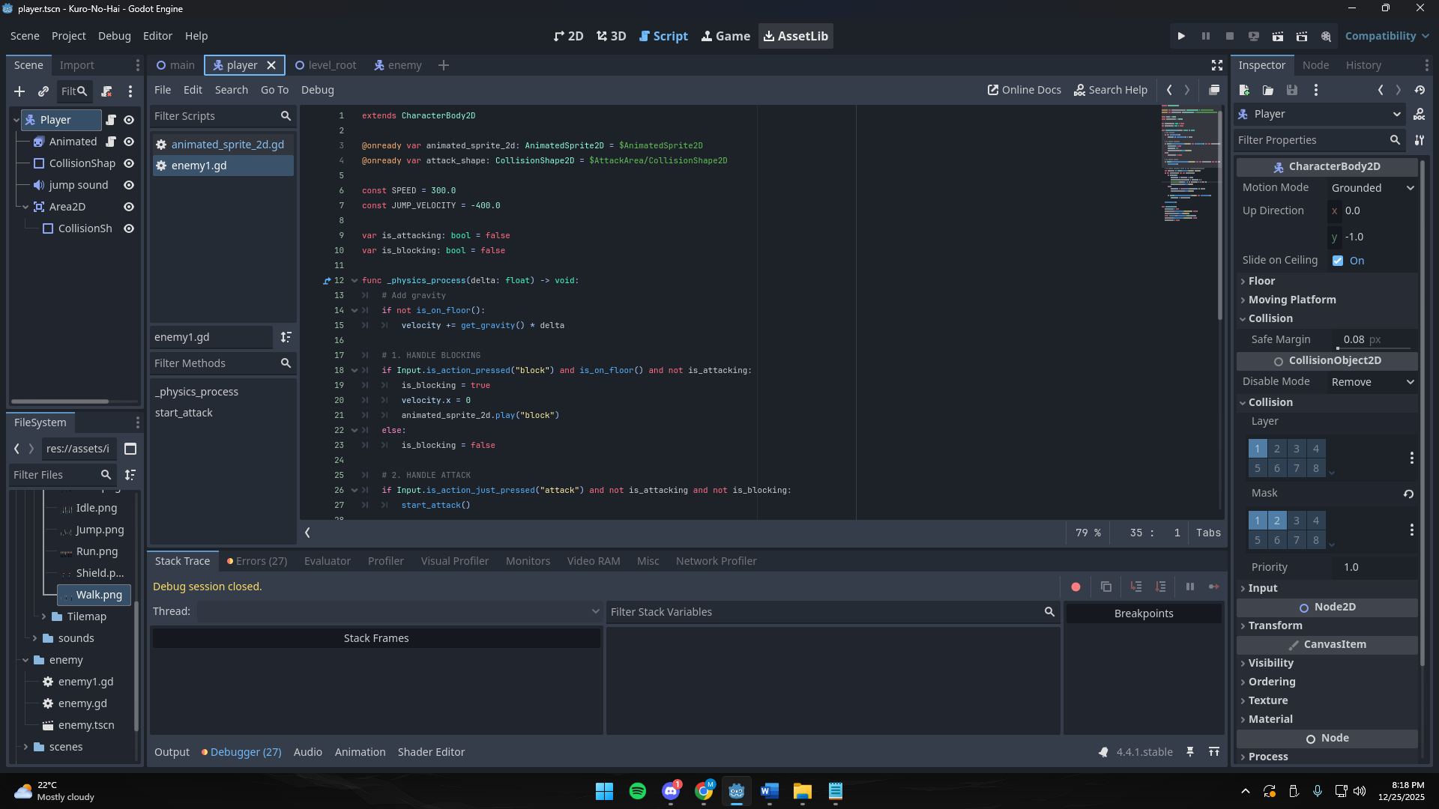Expand the sounds folder
The width and height of the screenshot is (1439, 809).
pyautogui.click(x=34, y=638)
